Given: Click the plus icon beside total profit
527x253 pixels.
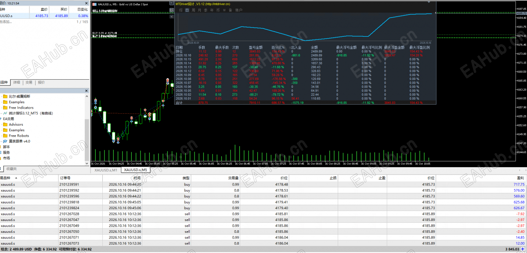Looking at the screenshot, I should pyautogui.click(x=523, y=249).
